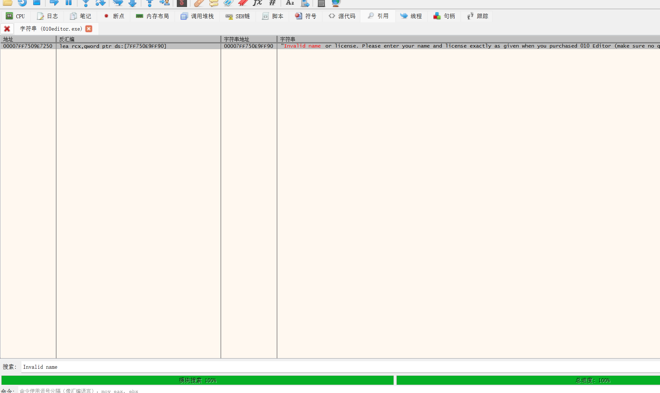Click the Restart debugging icon
Image resolution: width=660 pixels, height=393 pixels.
[x=22, y=3]
